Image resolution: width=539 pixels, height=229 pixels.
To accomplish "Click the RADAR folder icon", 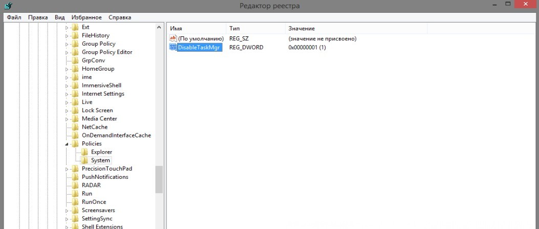I will [75, 185].
